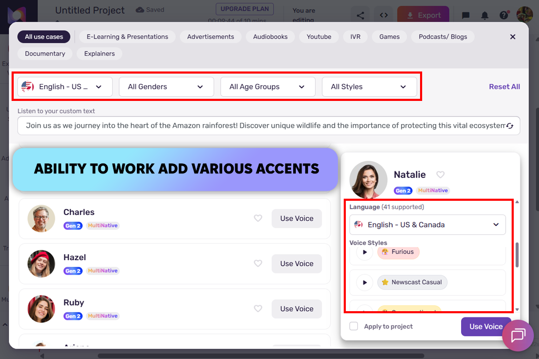The width and height of the screenshot is (539, 359).
Task: Click the MultiNative badge under Hazel
Action: pos(103,271)
